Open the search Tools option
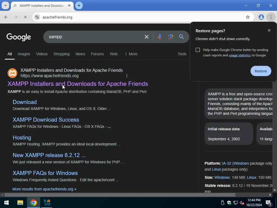This screenshot has height=208, width=277. click(x=182, y=54)
